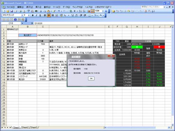Click the Sort Ascending icon

tap(80, 11)
